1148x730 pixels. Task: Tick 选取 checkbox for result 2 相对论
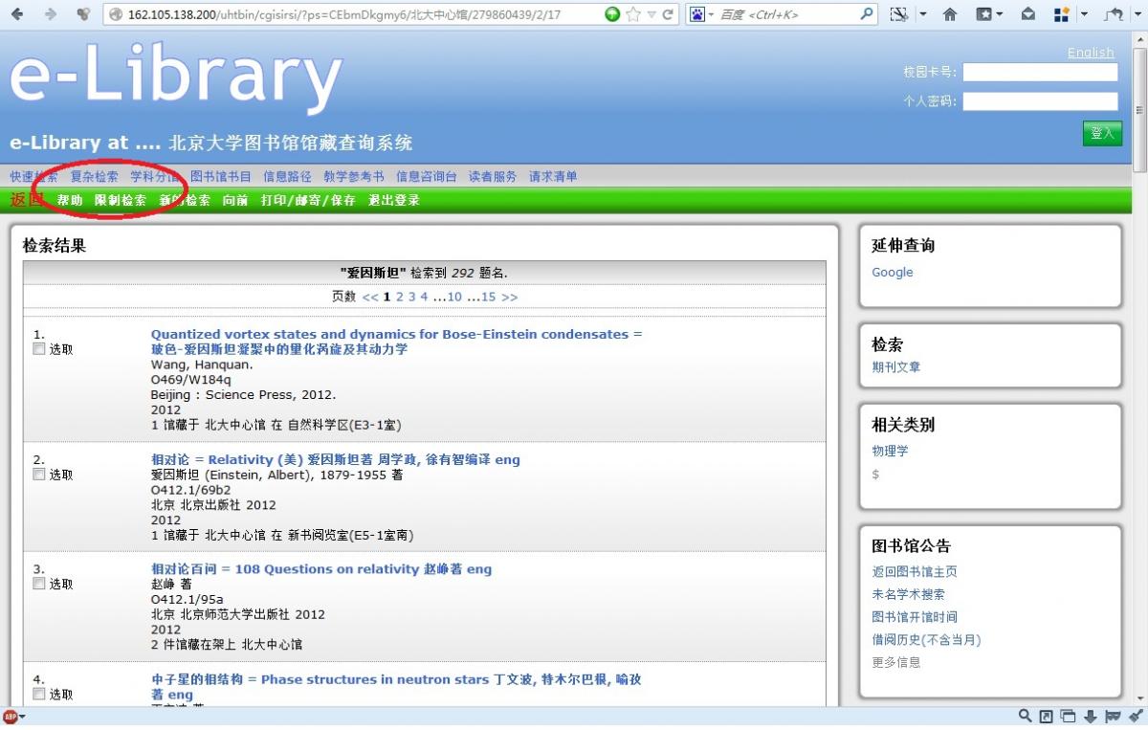pos(39,475)
